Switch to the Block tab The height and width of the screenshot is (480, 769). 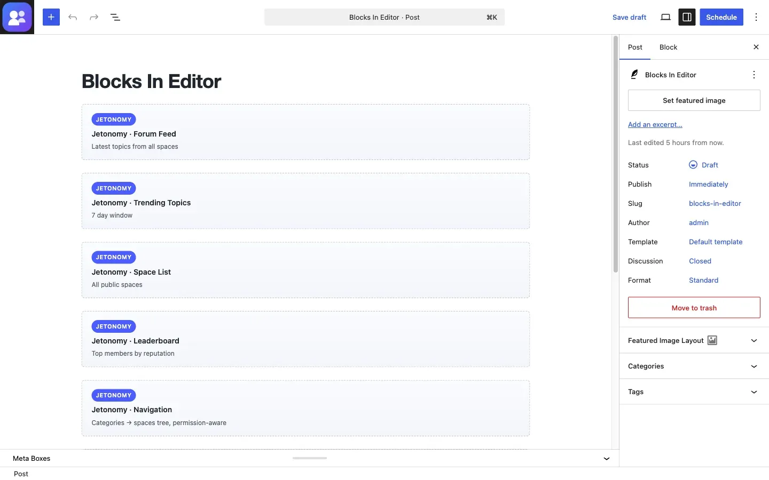668,47
